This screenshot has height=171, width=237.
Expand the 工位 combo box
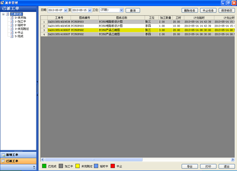click(x=121, y=10)
